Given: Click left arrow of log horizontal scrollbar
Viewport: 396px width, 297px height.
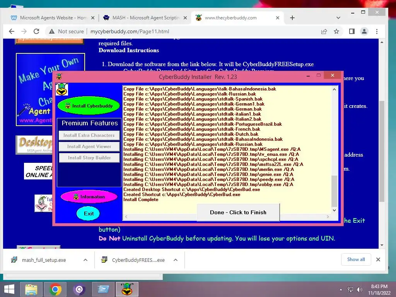Looking at the screenshot, I should click(126, 217).
